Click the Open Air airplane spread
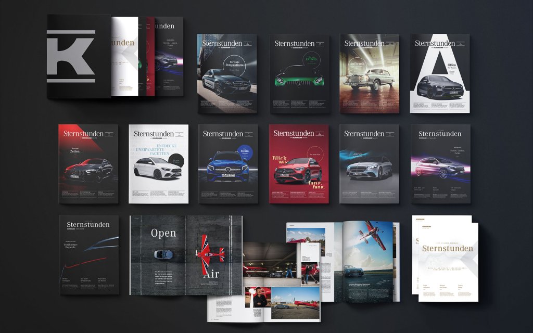The image size is (533, 333). point(186,255)
